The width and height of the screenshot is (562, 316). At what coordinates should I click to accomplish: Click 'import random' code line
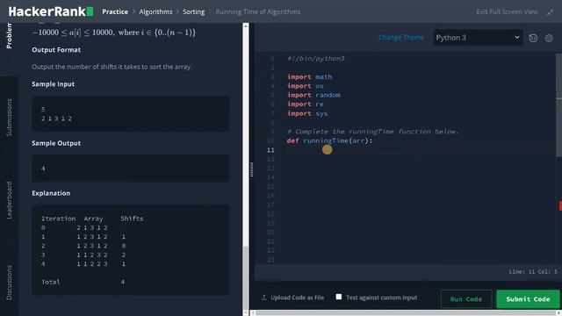(314, 95)
